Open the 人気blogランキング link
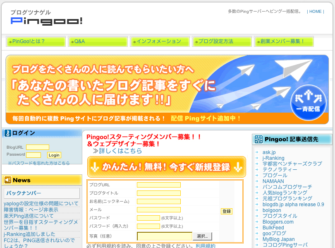The height and width of the screenshot is (248, 335). [x=285, y=193]
